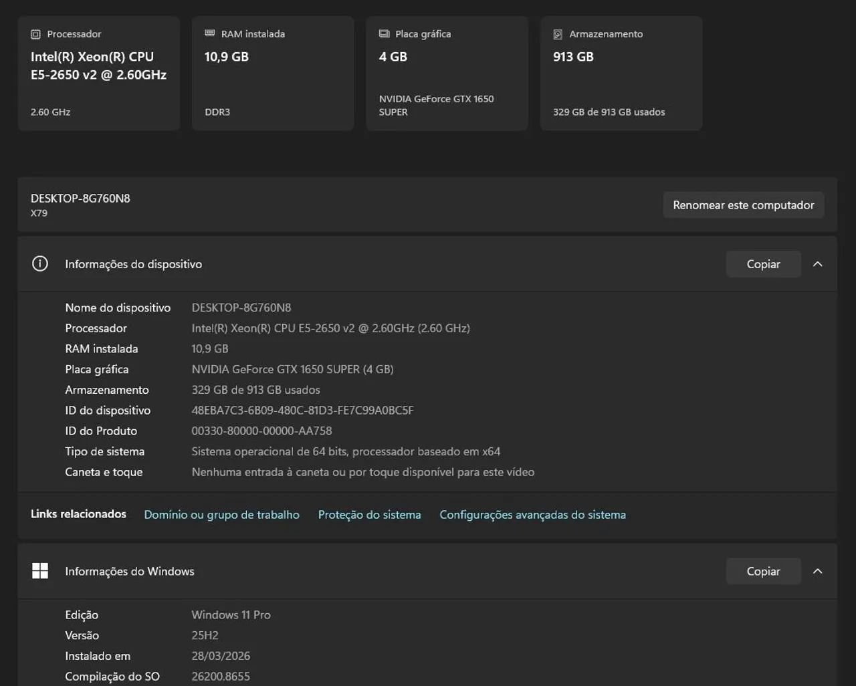Collapse the Informações do Windows section chevron
This screenshot has height=686, width=856.
pos(817,571)
